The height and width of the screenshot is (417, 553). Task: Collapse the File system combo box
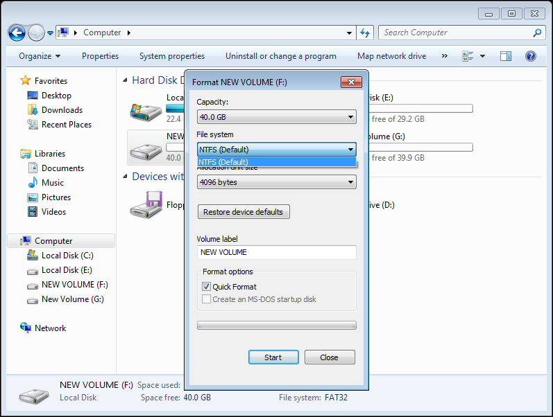point(276,150)
